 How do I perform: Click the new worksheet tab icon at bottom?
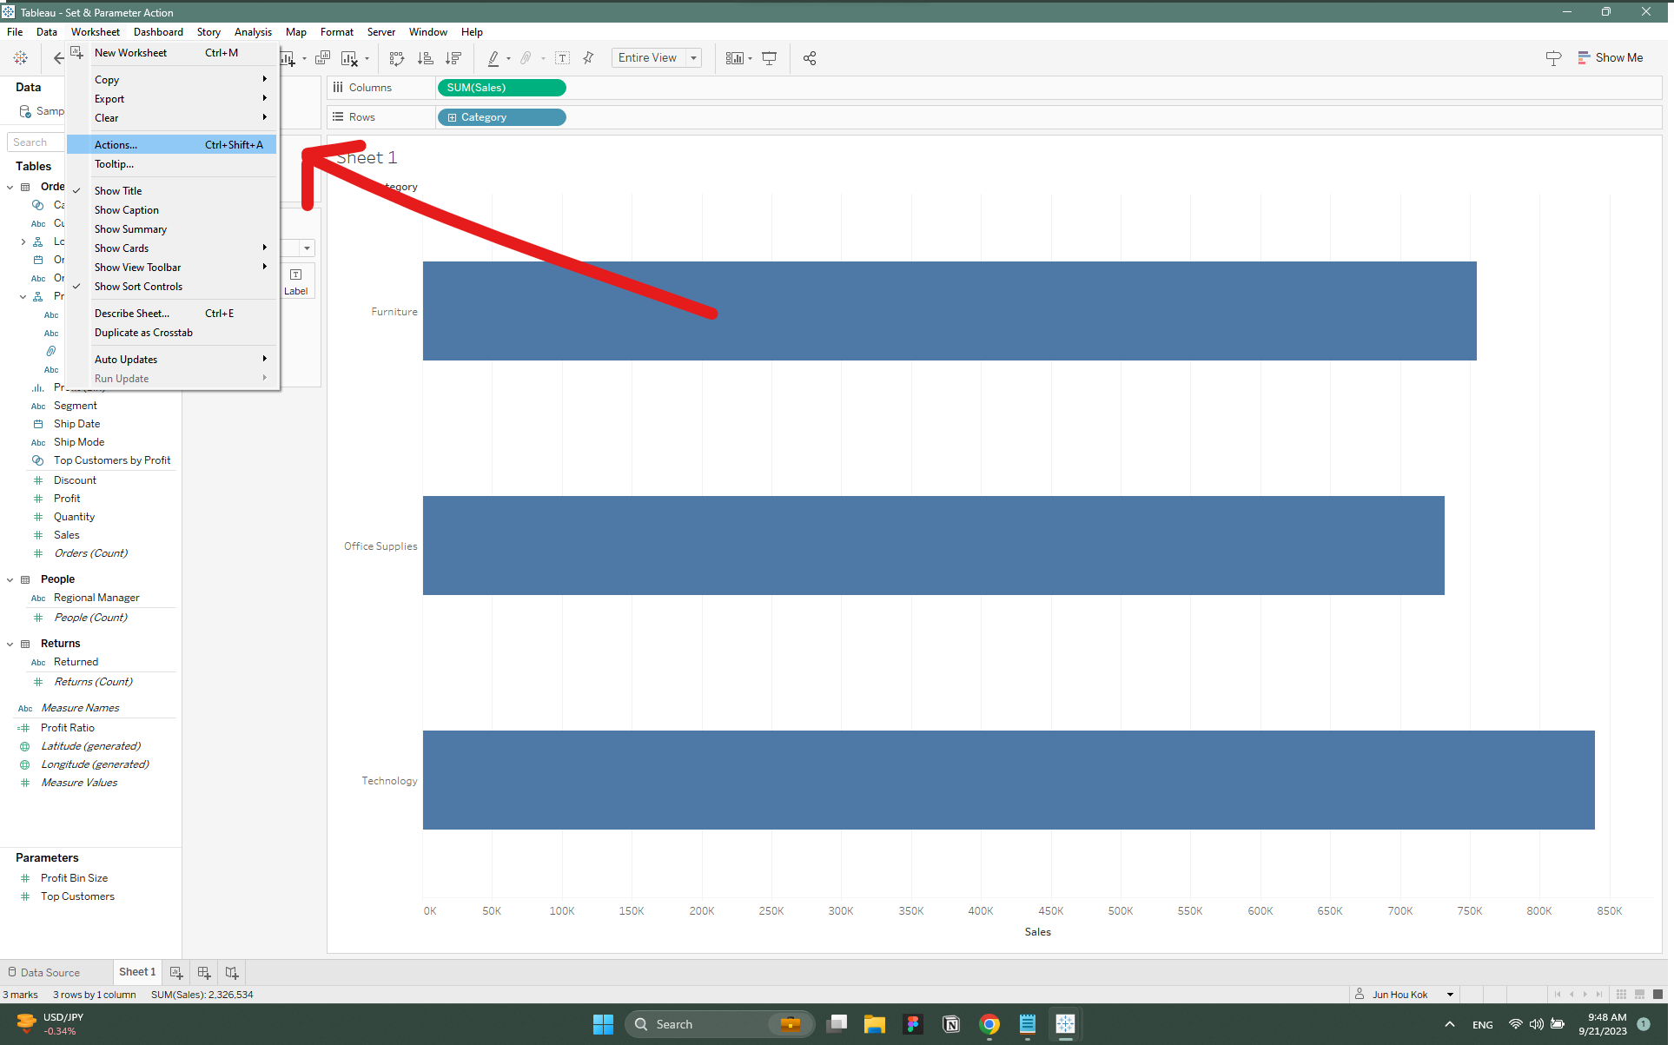click(176, 972)
